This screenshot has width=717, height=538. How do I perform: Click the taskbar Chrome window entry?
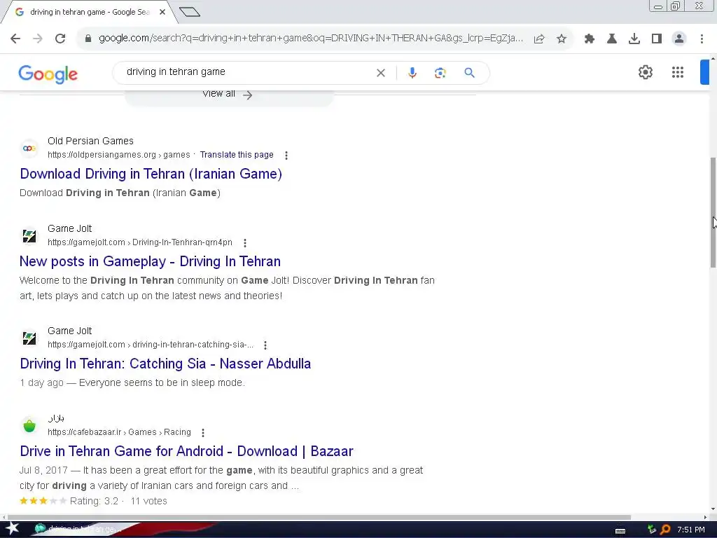(x=78, y=530)
